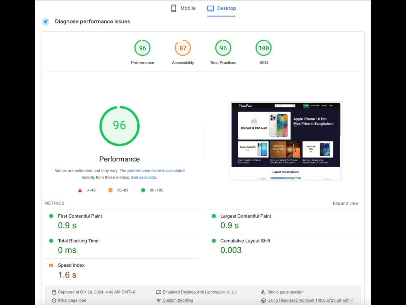Image resolution: width=406 pixels, height=305 pixels.
Task: Click the 0 ms blocking time value
Action: coord(67,250)
